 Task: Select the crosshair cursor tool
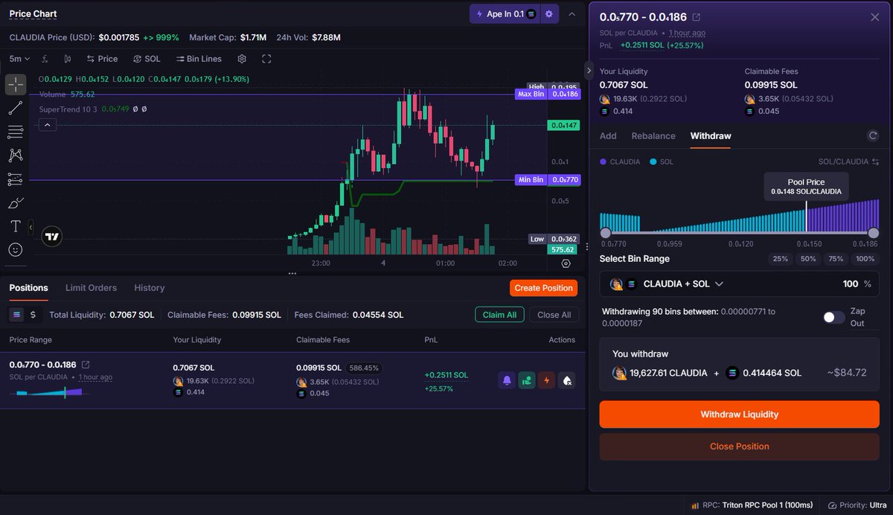(16, 84)
